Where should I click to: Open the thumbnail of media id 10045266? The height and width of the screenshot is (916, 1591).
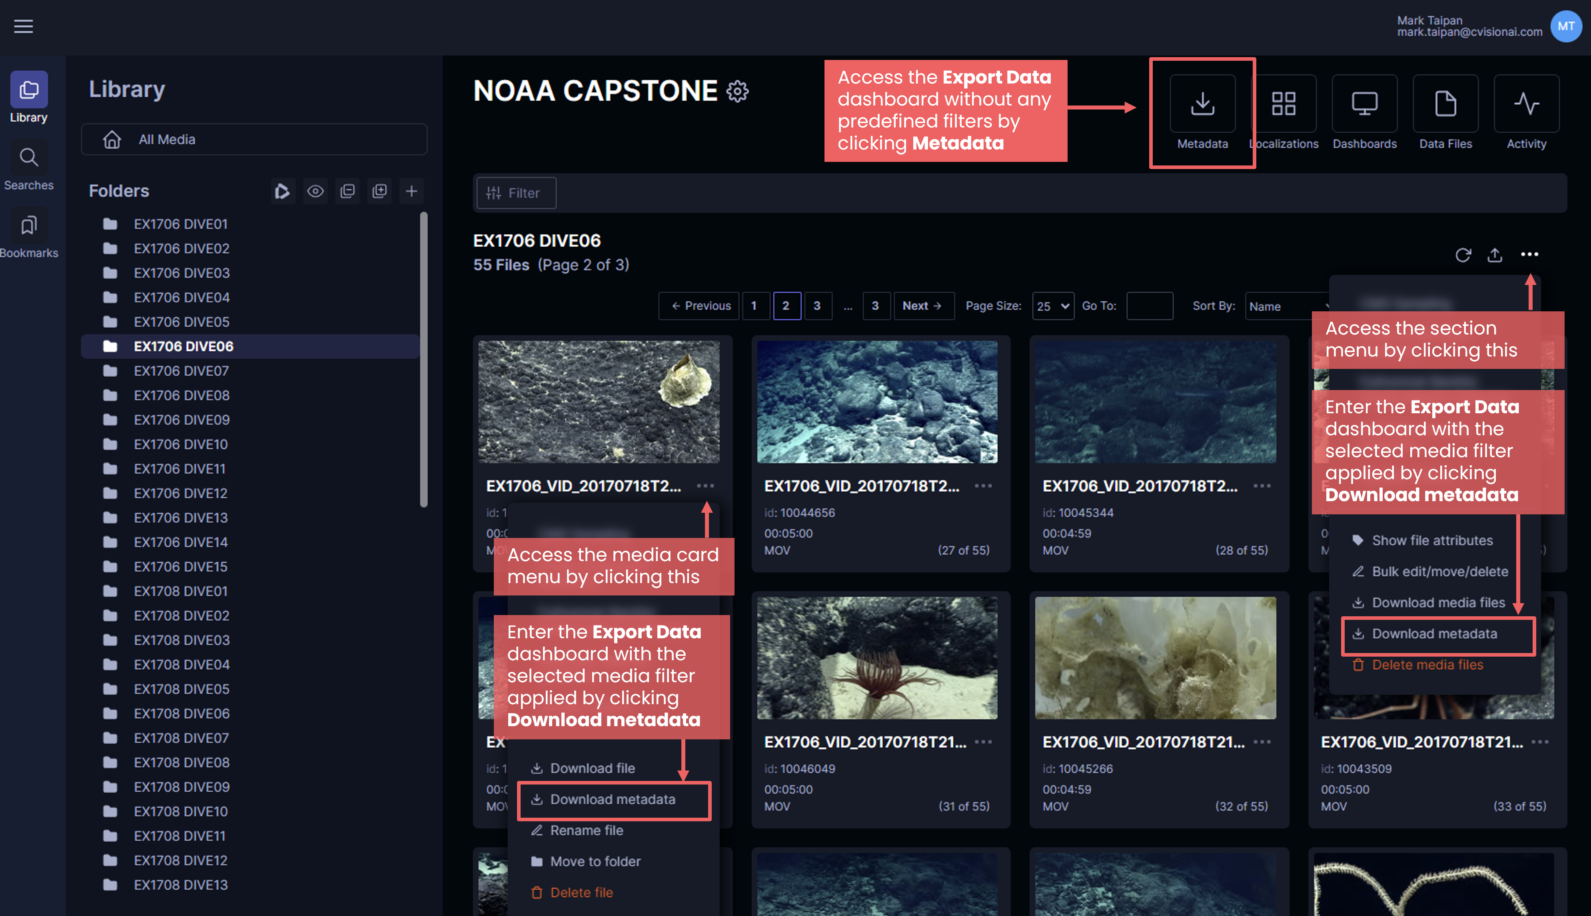click(x=1156, y=658)
